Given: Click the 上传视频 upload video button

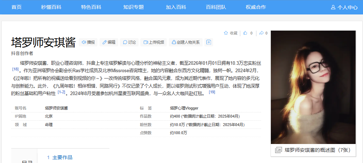Looking at the screenshot, I should coord(153,42).
